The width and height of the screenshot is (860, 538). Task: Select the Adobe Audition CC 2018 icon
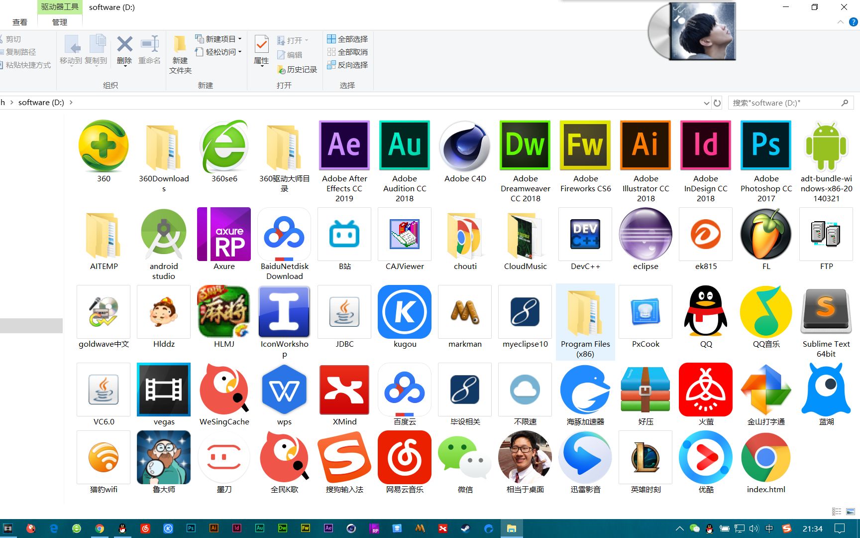tap(405, 145)
